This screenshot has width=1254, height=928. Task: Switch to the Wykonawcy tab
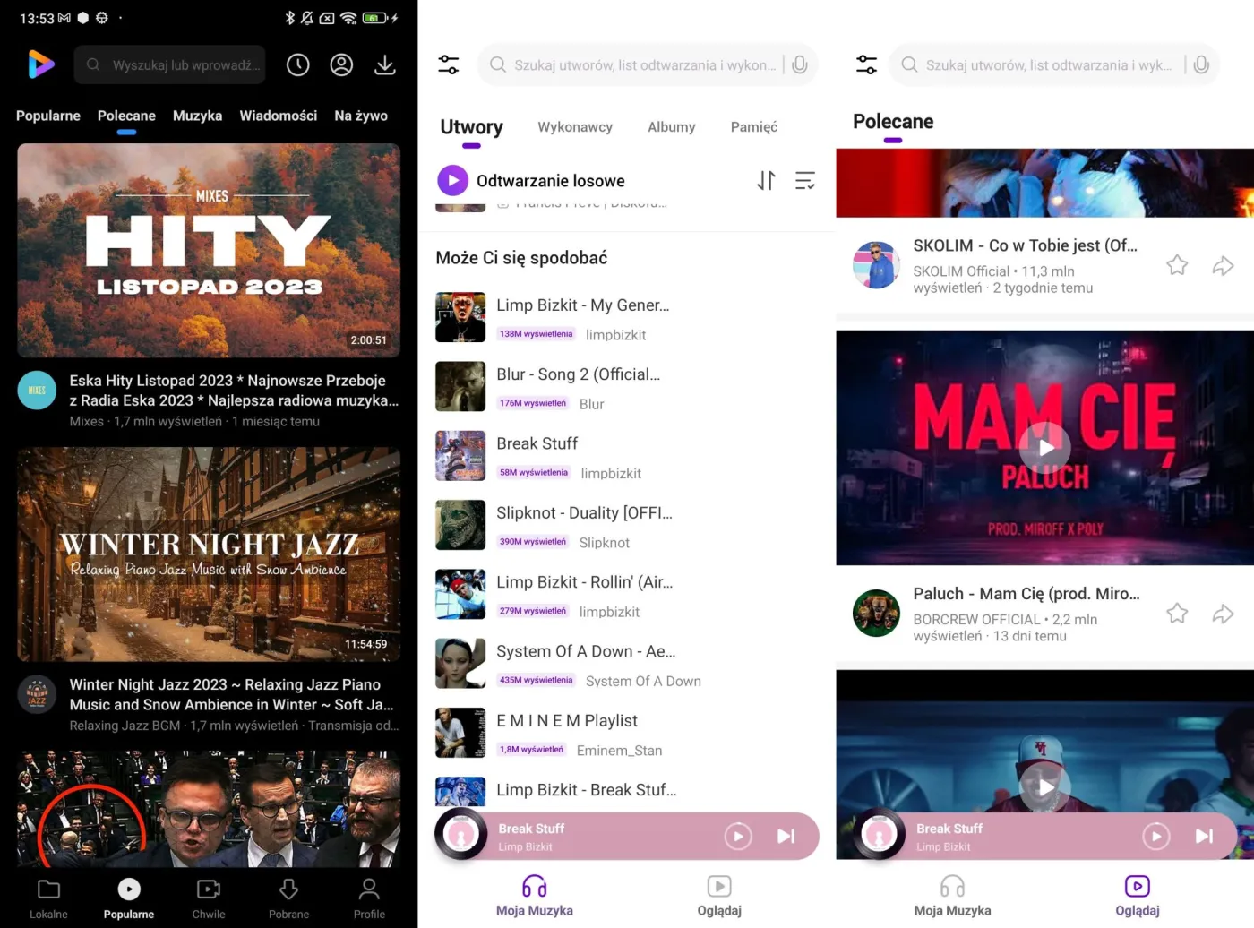click(x=575, y=127)
